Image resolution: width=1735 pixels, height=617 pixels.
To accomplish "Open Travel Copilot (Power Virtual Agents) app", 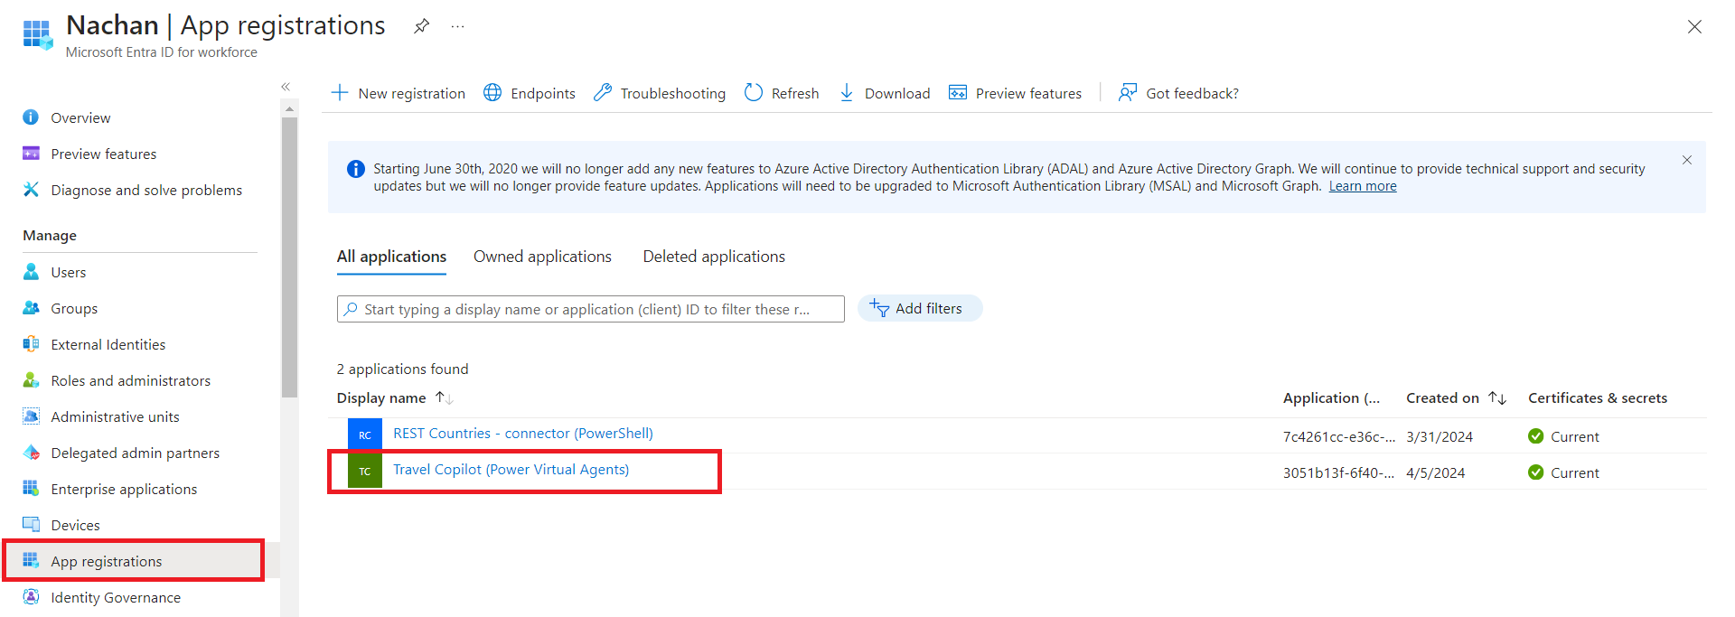I will pyautogui.click(x=511, y=470).
